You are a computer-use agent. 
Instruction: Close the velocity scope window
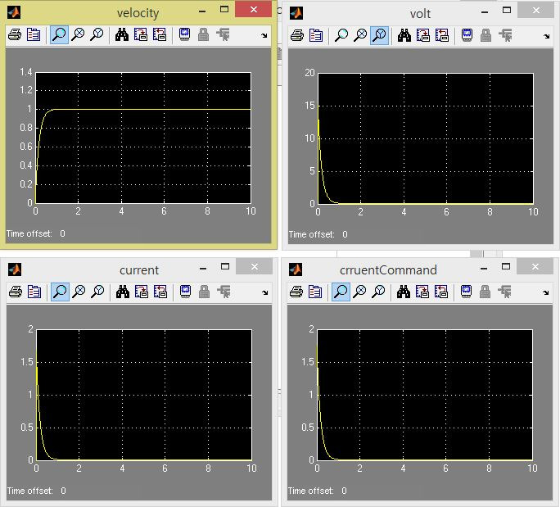click(x=254, y=10)
